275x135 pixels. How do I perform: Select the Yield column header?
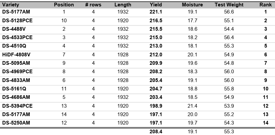pos(156,5)
